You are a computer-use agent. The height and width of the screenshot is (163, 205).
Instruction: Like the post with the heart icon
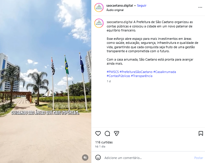click(x=98, y=134)
